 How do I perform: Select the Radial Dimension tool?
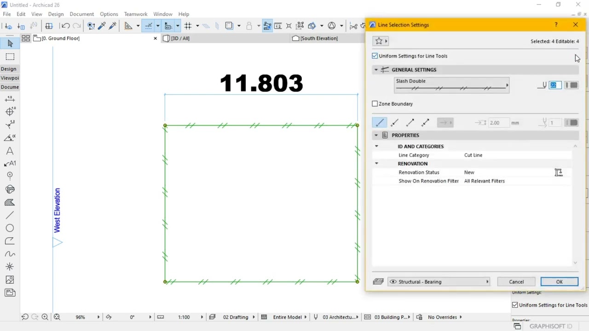click(10, 124)
